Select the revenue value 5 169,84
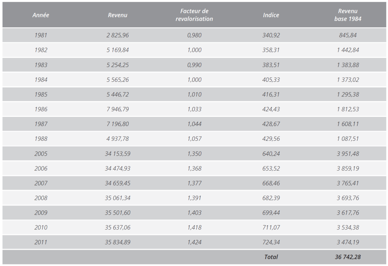This screenshot has height=266, width=388. click(x=117, y=50)
